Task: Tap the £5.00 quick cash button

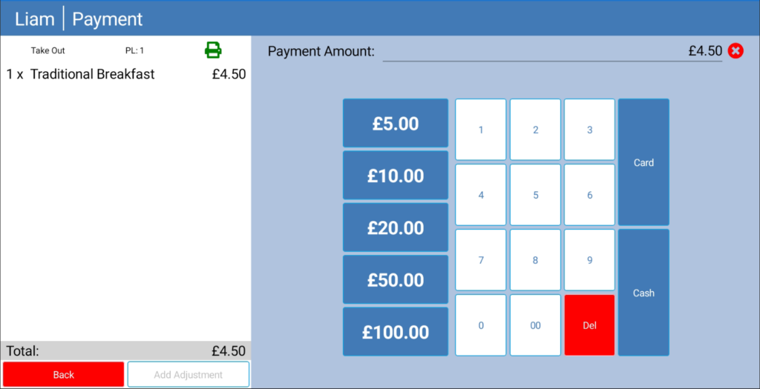Action: tap(396, 124)
